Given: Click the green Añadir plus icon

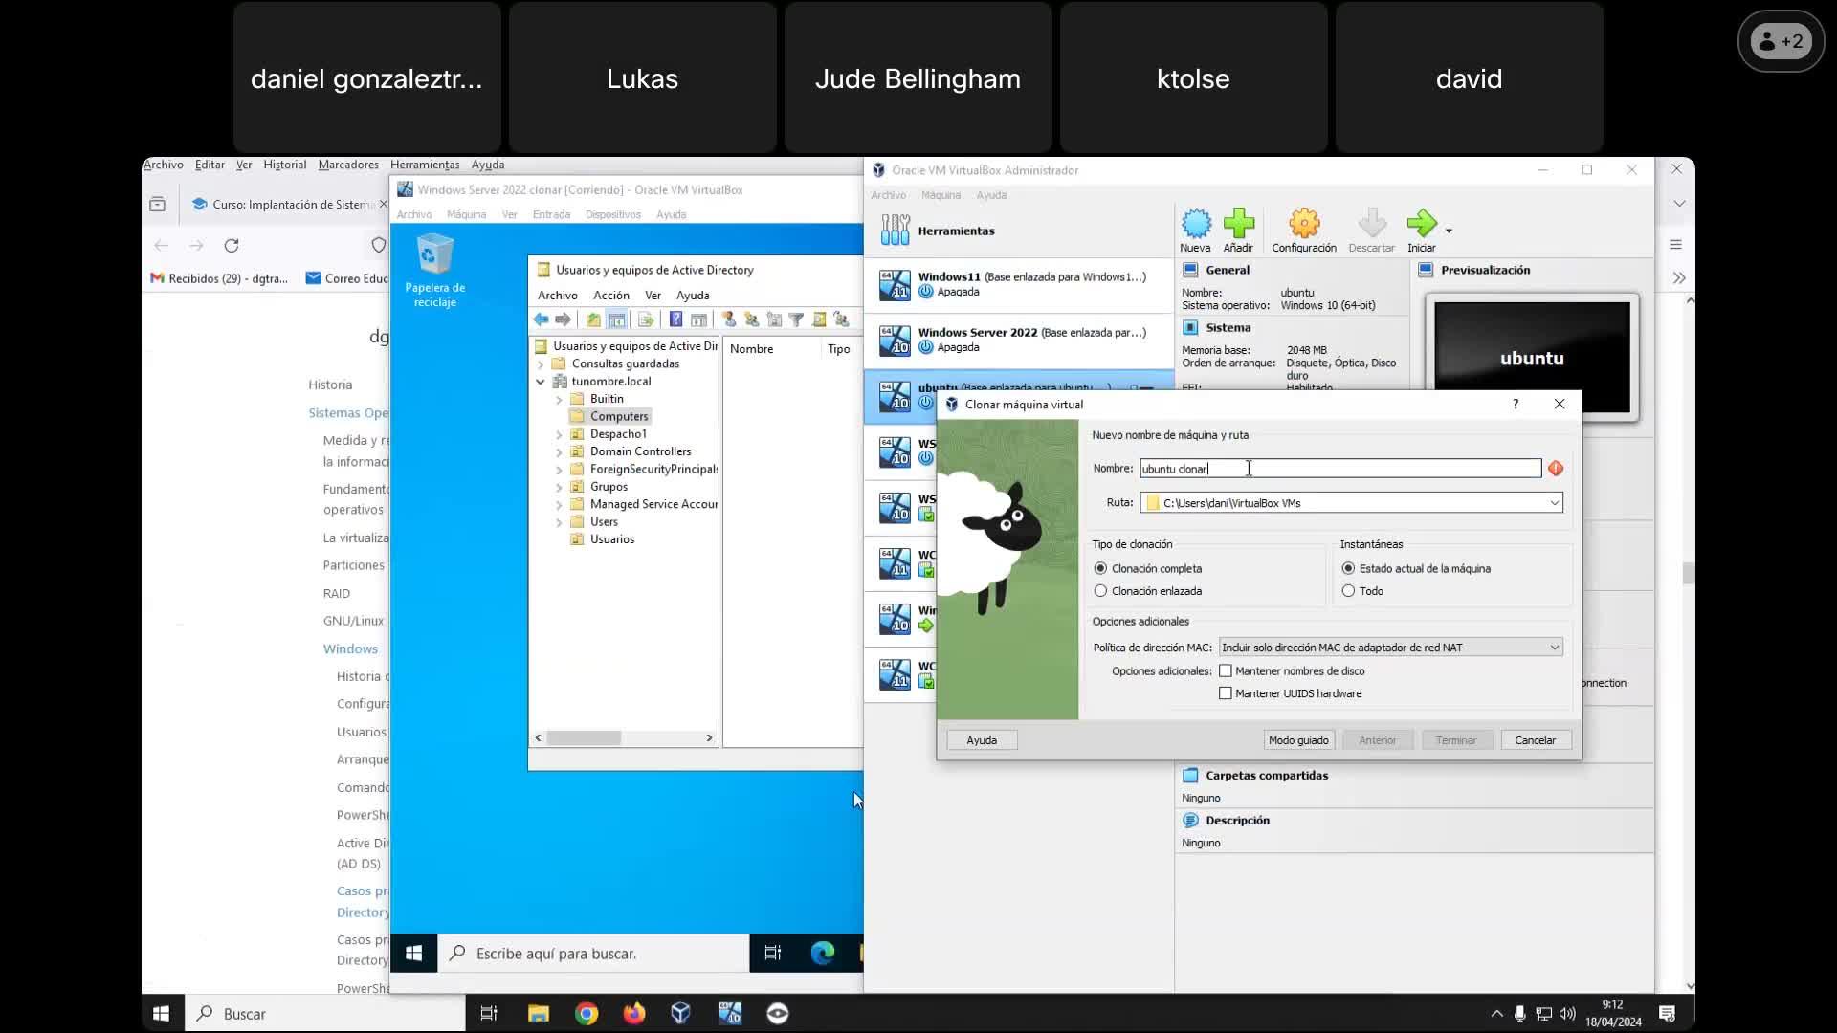Looking at the screenshot, I should click(1238, 225).
